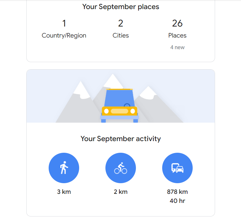Image resolution: width=241 pixels, height=222 pixels.
Task: Click the center snowy mountain peak
Action: [113, 81]
